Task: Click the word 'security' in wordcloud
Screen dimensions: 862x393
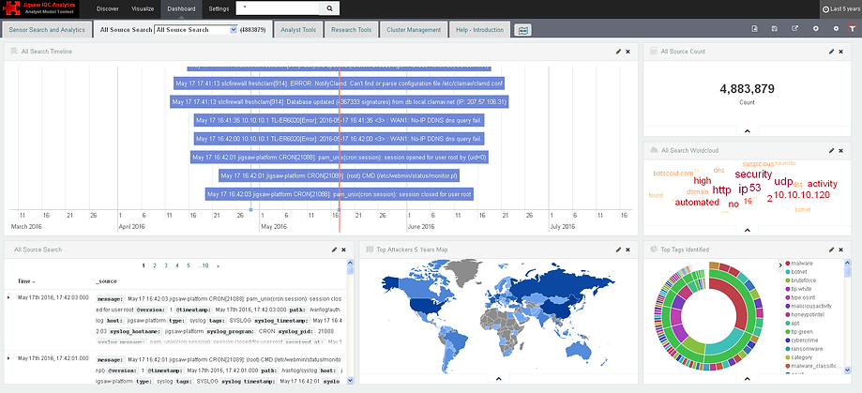Action: (x=753, y=174)
